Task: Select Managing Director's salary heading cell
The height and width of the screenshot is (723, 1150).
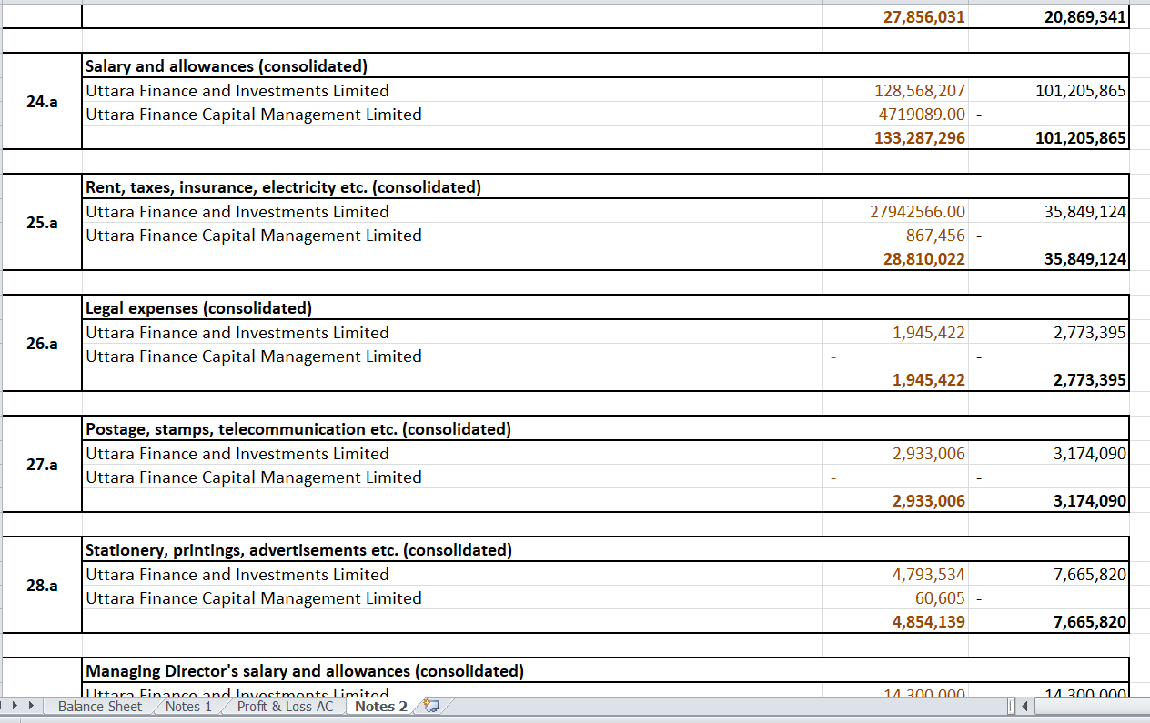Action: pos(304,670)
